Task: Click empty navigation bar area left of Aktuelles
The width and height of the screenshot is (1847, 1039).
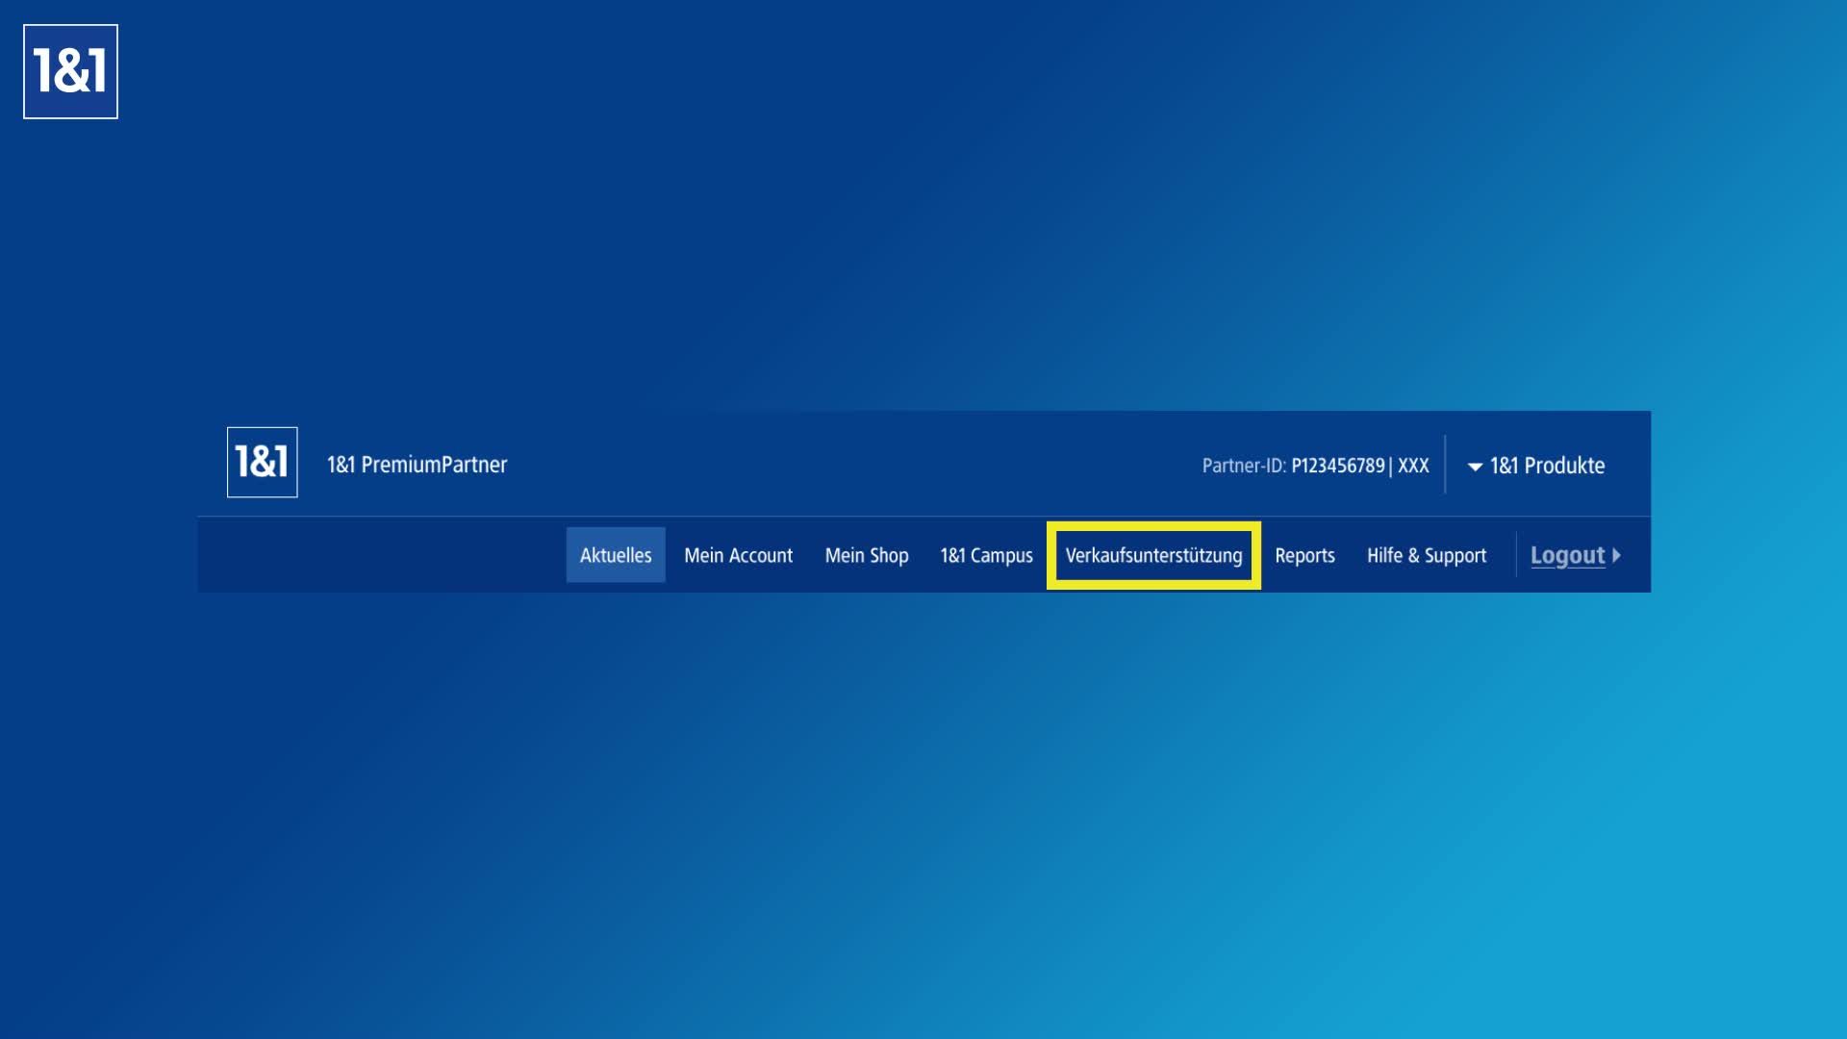Action: click(385, 556)
